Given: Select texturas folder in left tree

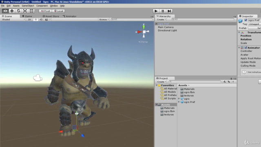Looking at the screenshot, I should pos(167,115).
